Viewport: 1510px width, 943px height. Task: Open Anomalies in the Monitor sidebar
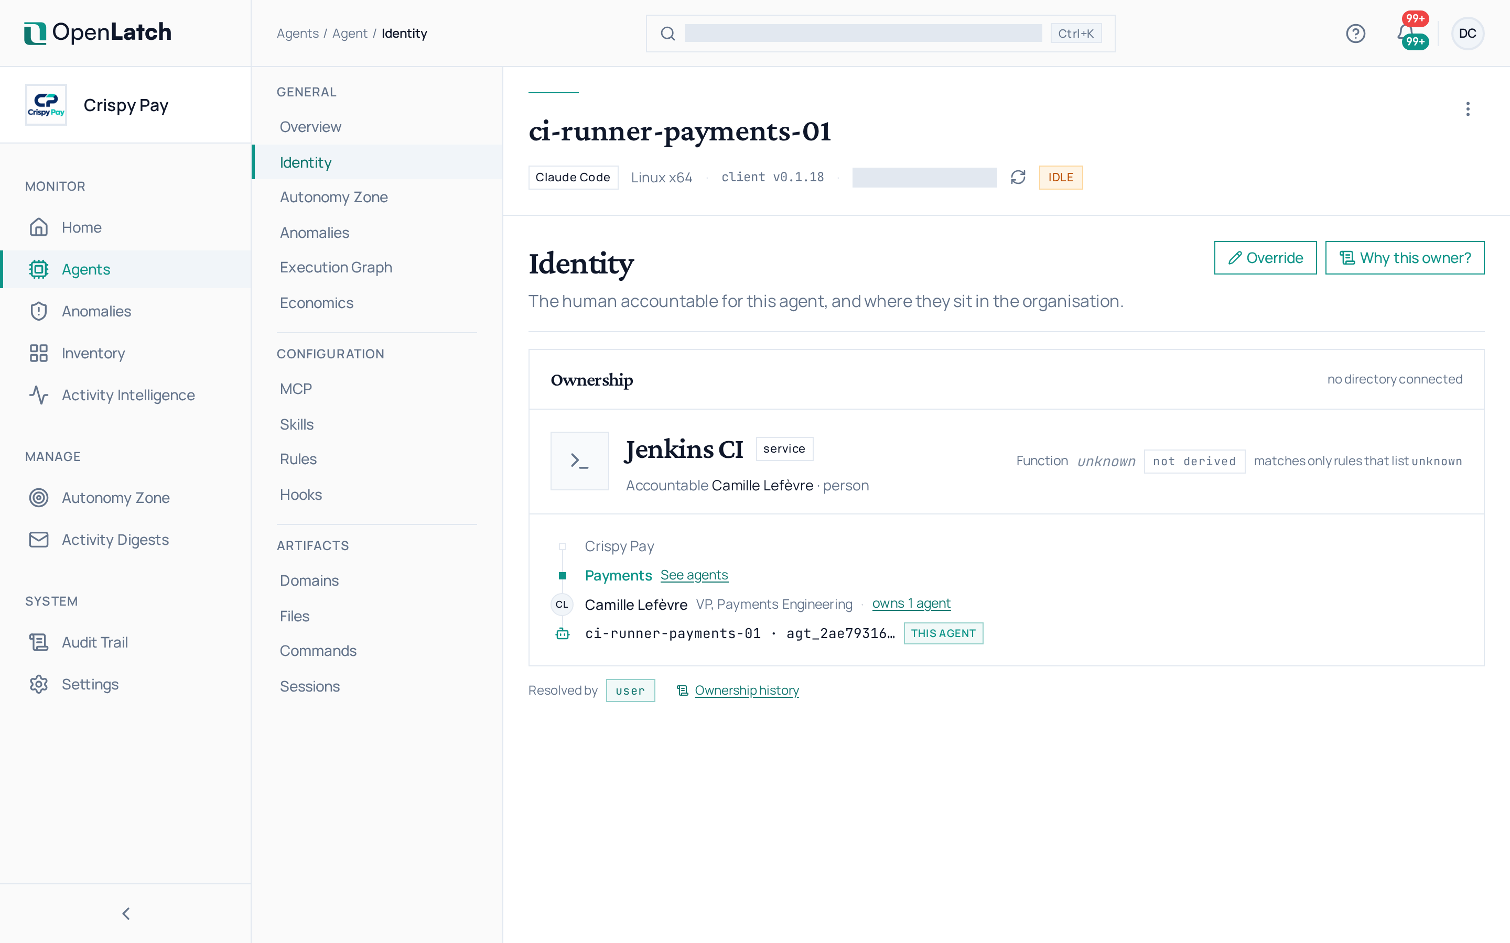pyautogui.click(x=125, y=311)
